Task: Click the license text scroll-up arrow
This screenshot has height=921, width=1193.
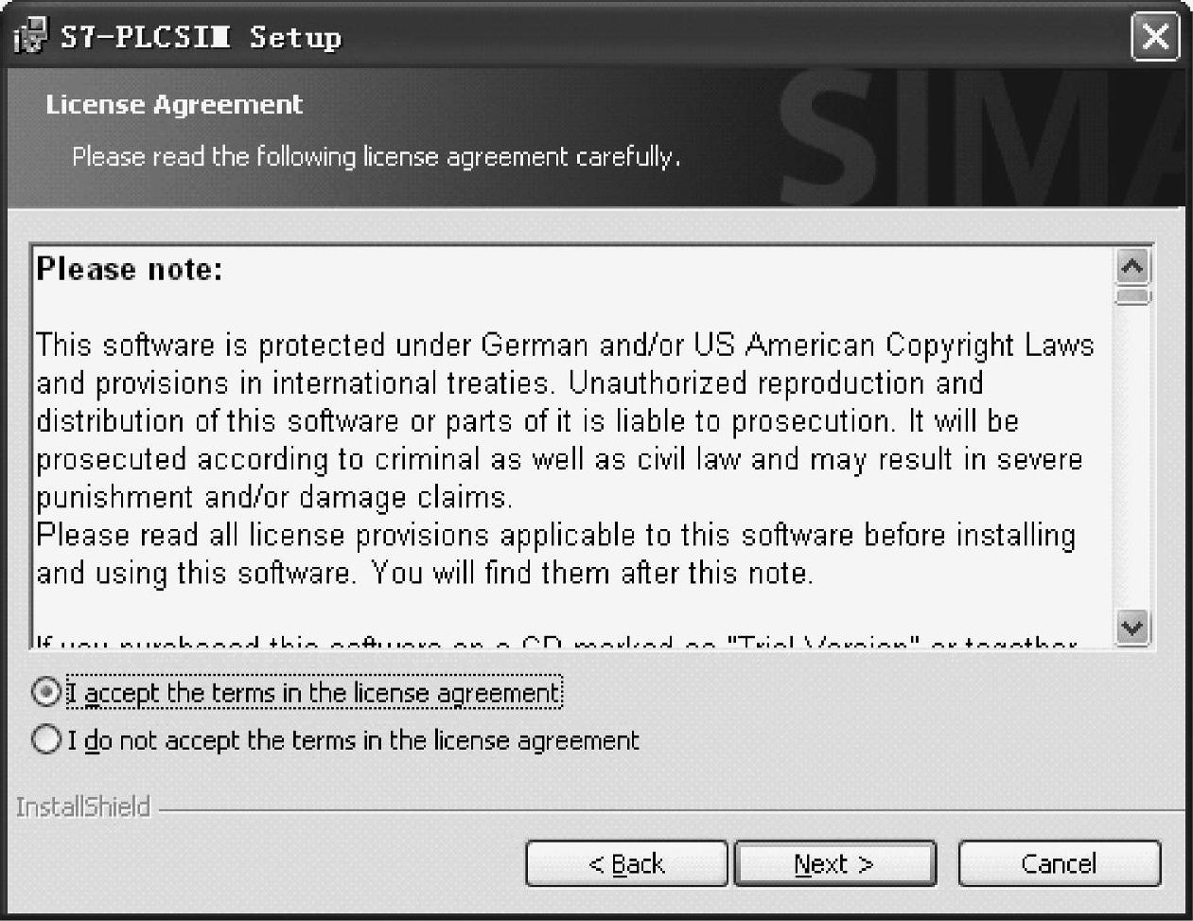Action: (x=1132, y=267)
